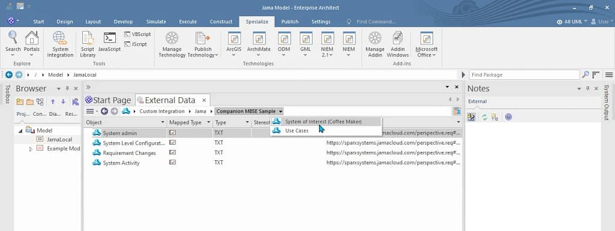Click the navigate back arrow in address bar
This screenshot has height=231, width=615.
click(x=8, y=74)
